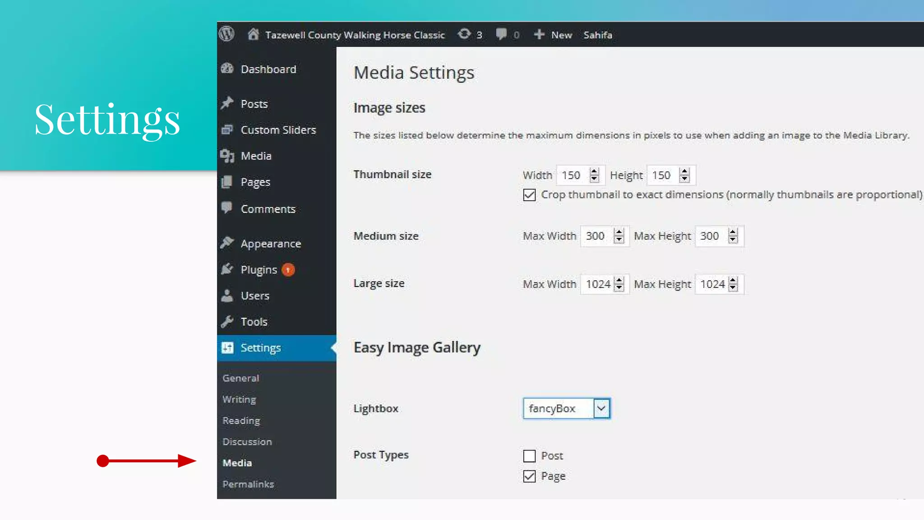Go to General settings submenu link

240,378
